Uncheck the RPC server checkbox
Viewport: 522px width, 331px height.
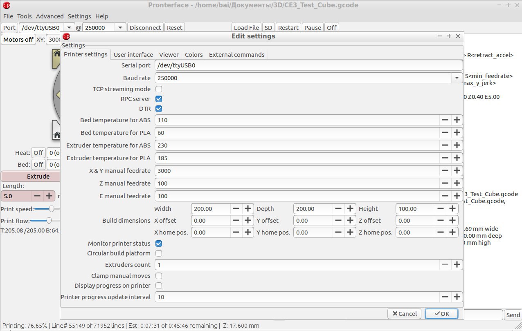(x=159, y=99)
